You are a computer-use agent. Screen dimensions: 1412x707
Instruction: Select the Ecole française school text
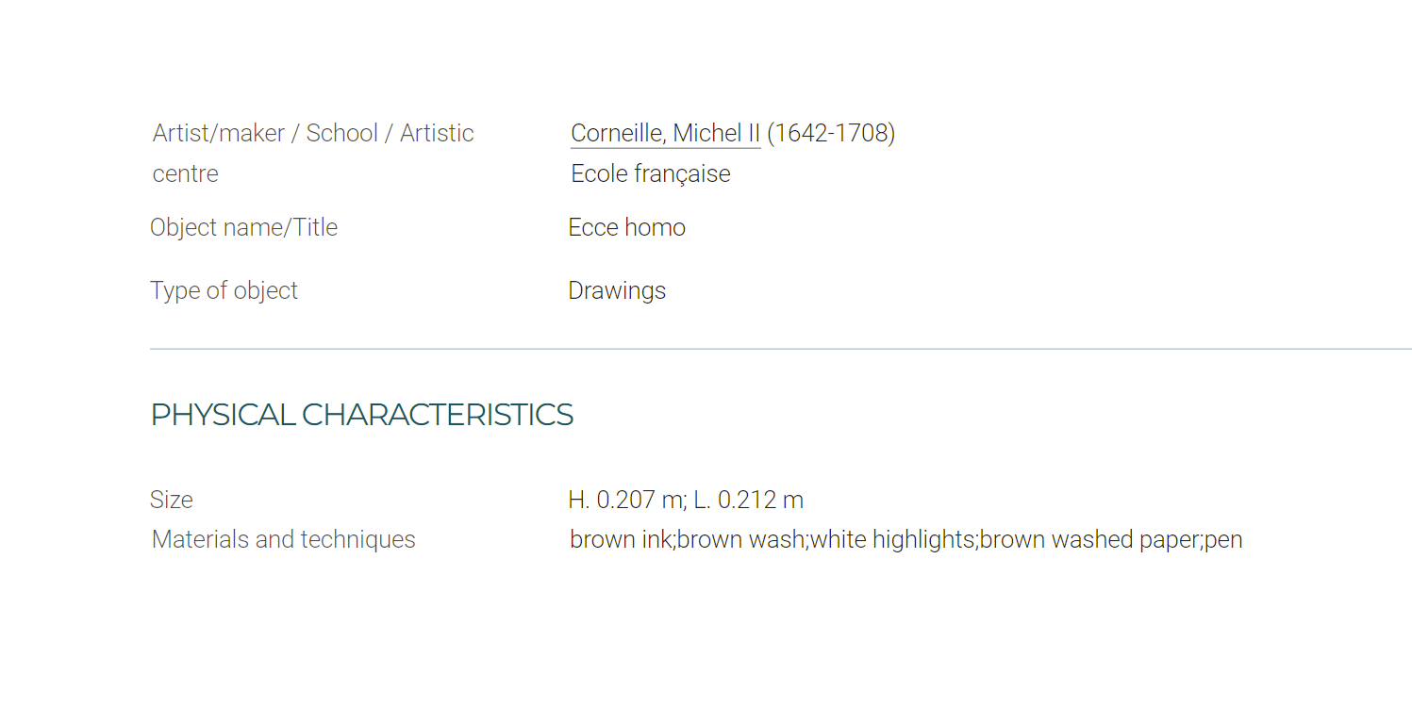[651, 174]
